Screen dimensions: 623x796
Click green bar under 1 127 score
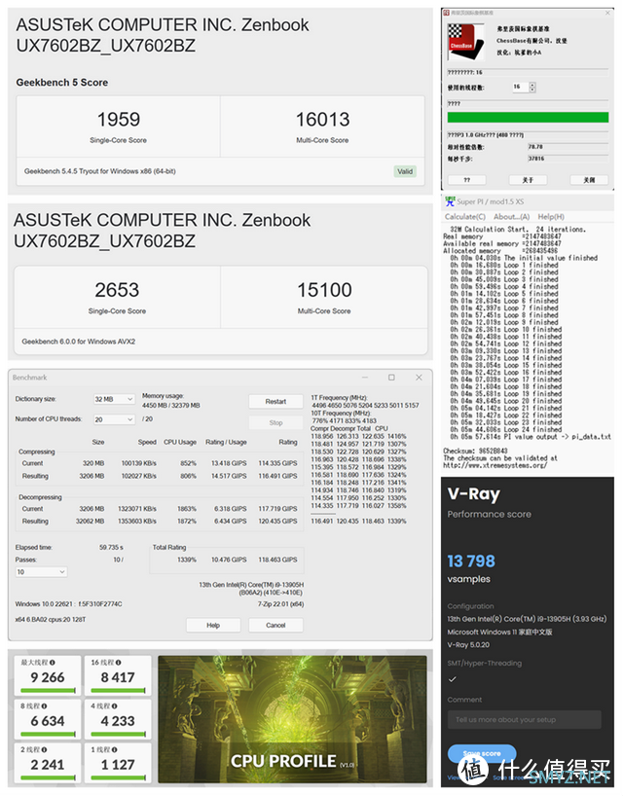[x=119, y=778]
